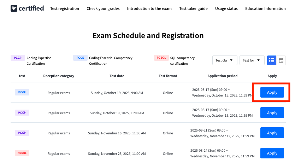301x163 pixels.
Task: Open Education Information menu
Action: 265,8
